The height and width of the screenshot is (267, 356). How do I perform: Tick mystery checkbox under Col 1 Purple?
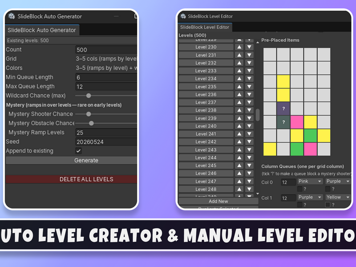(299, 205)
